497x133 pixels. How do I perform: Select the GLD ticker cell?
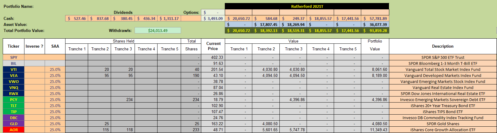[14, 124]
